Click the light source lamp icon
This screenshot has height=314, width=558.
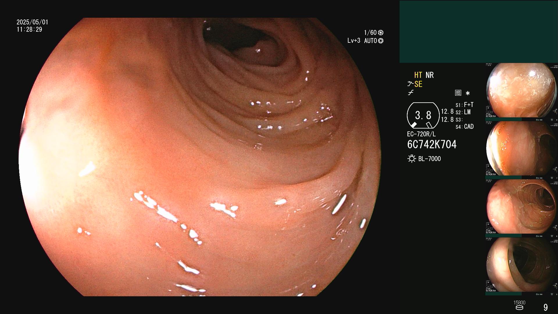tap(412, 159)
